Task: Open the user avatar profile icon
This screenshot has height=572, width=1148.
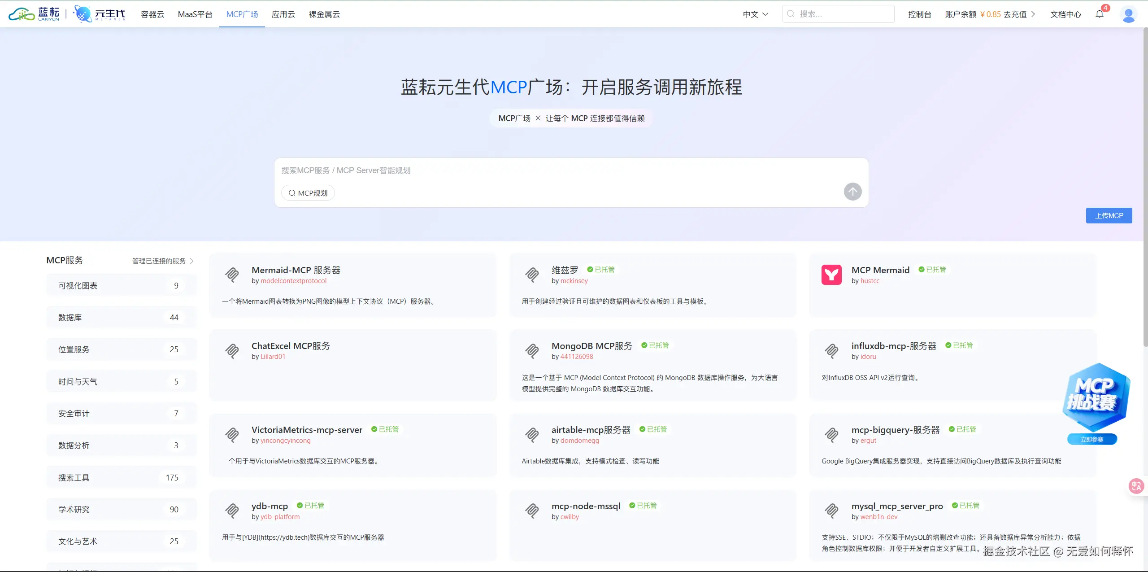Action: (x=1128, y=14)
